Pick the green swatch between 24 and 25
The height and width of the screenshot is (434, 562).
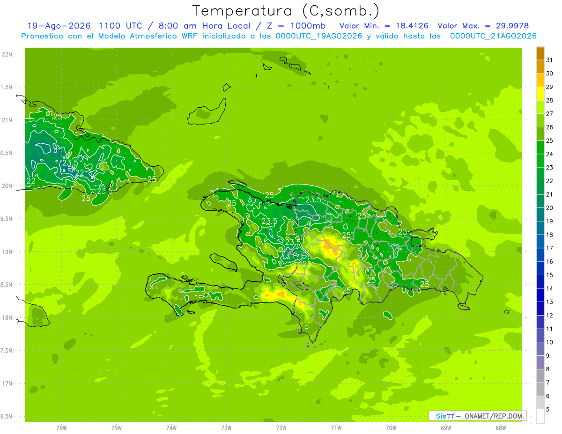click(x=540, y=147)
